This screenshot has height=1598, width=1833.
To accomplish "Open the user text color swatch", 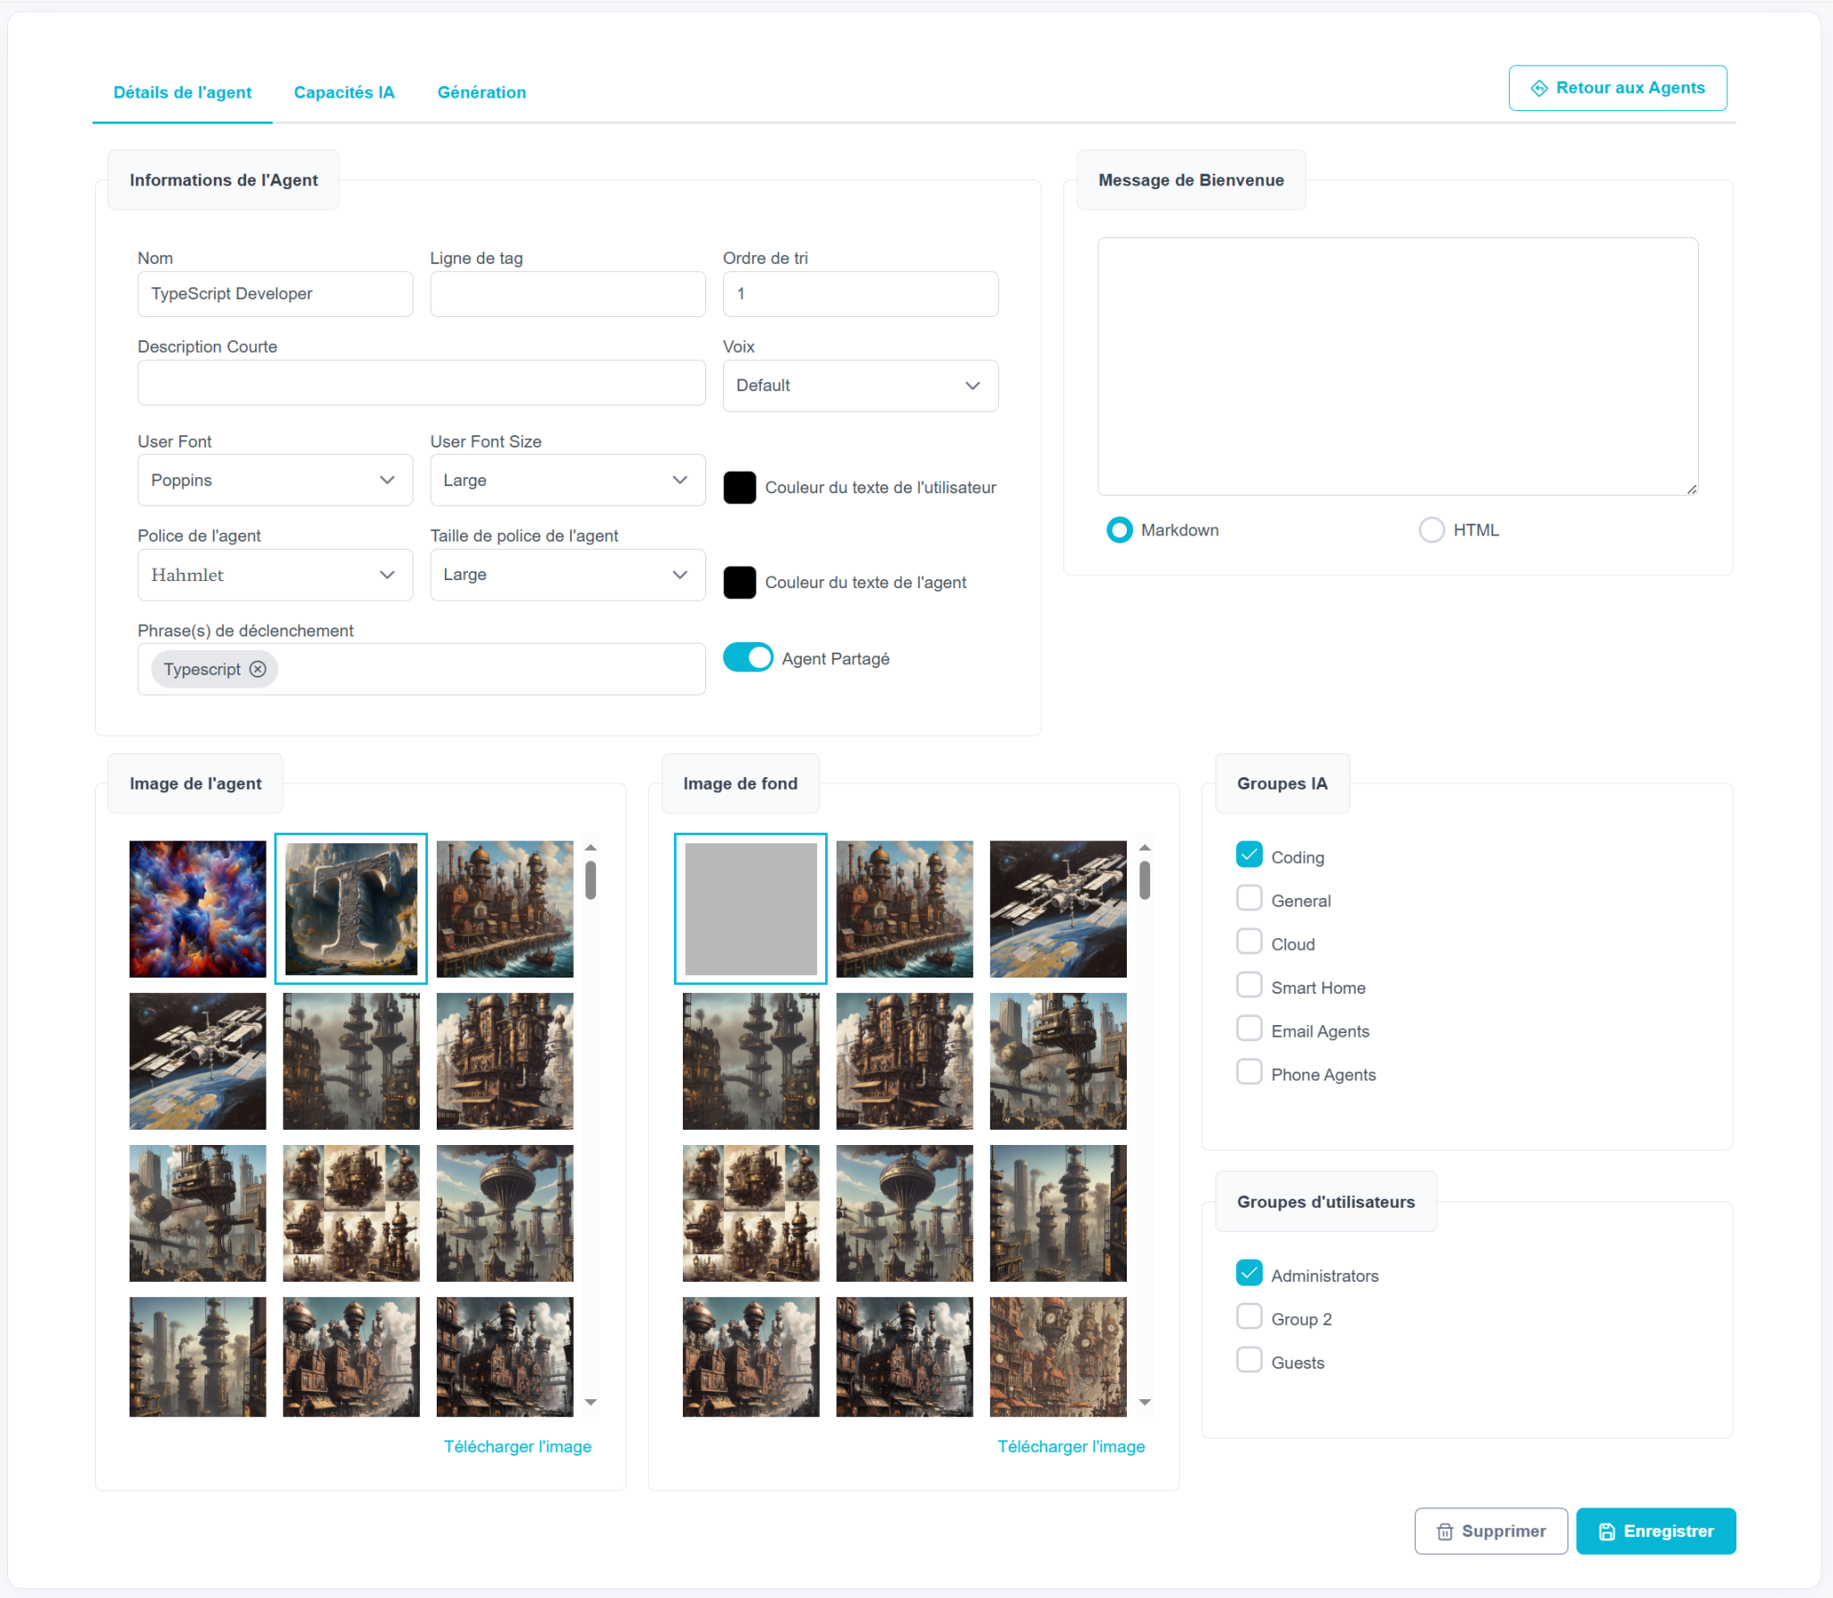I will [739, 488].
